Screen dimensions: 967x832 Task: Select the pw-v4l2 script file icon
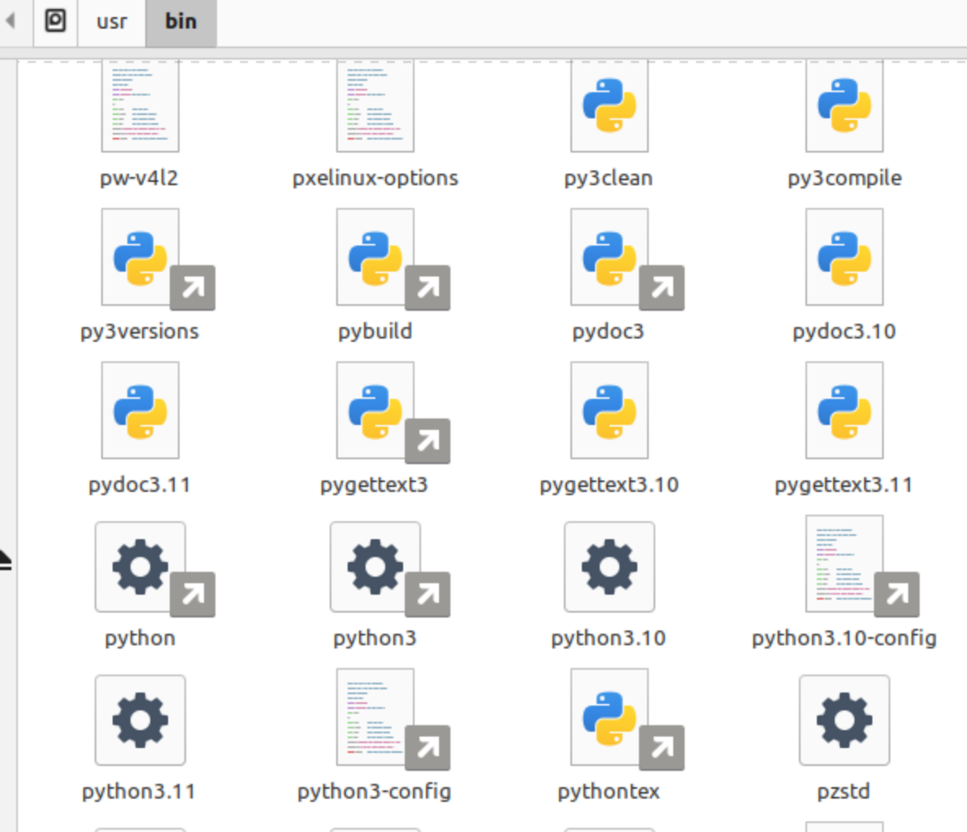point(140,106)
